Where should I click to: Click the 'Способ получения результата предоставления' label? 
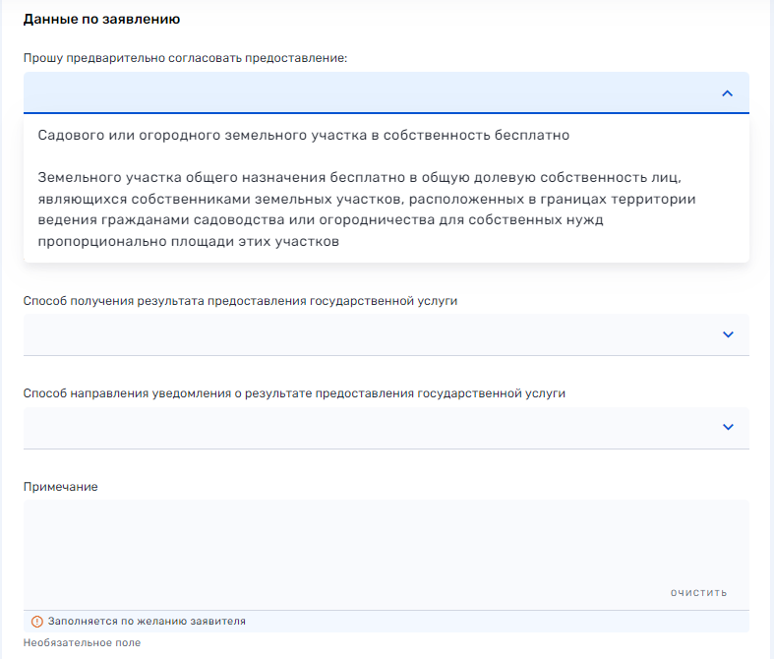240,300
